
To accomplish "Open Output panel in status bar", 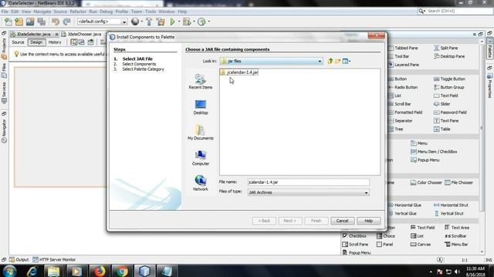I will 19,260.
